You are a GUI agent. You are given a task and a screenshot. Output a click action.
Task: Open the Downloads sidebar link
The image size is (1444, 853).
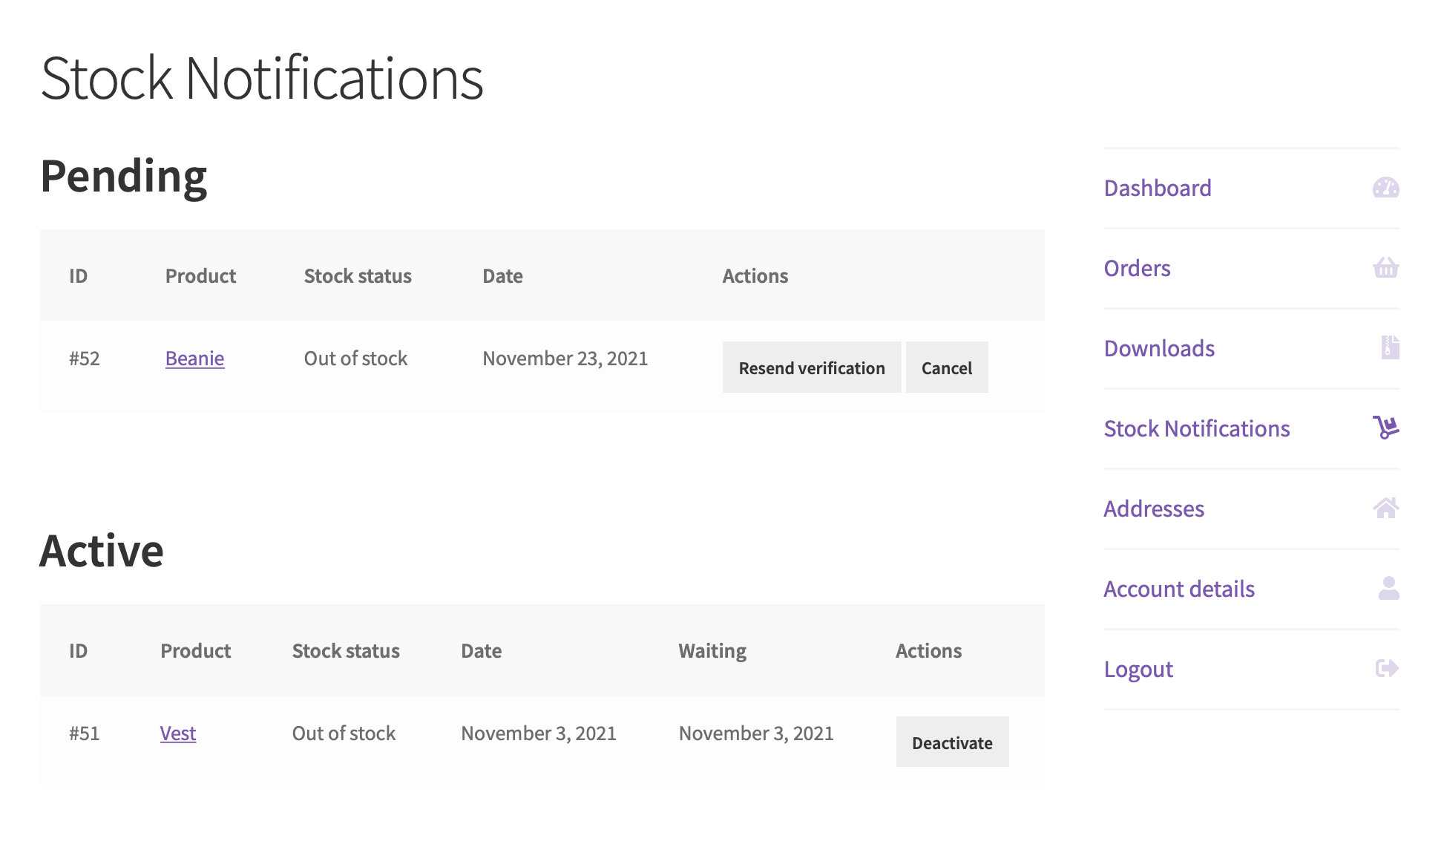click(x=1159, y=348)
